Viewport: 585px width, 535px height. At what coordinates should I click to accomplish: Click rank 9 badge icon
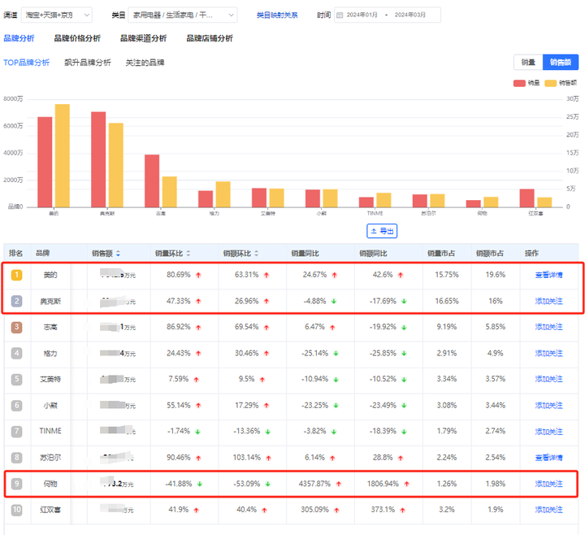pyautogui.click(x=16, y=484)
